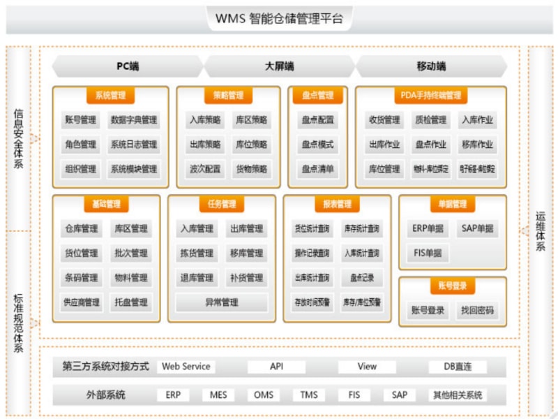
Task: Select the 入库策略 item
Action: point(204,120)
